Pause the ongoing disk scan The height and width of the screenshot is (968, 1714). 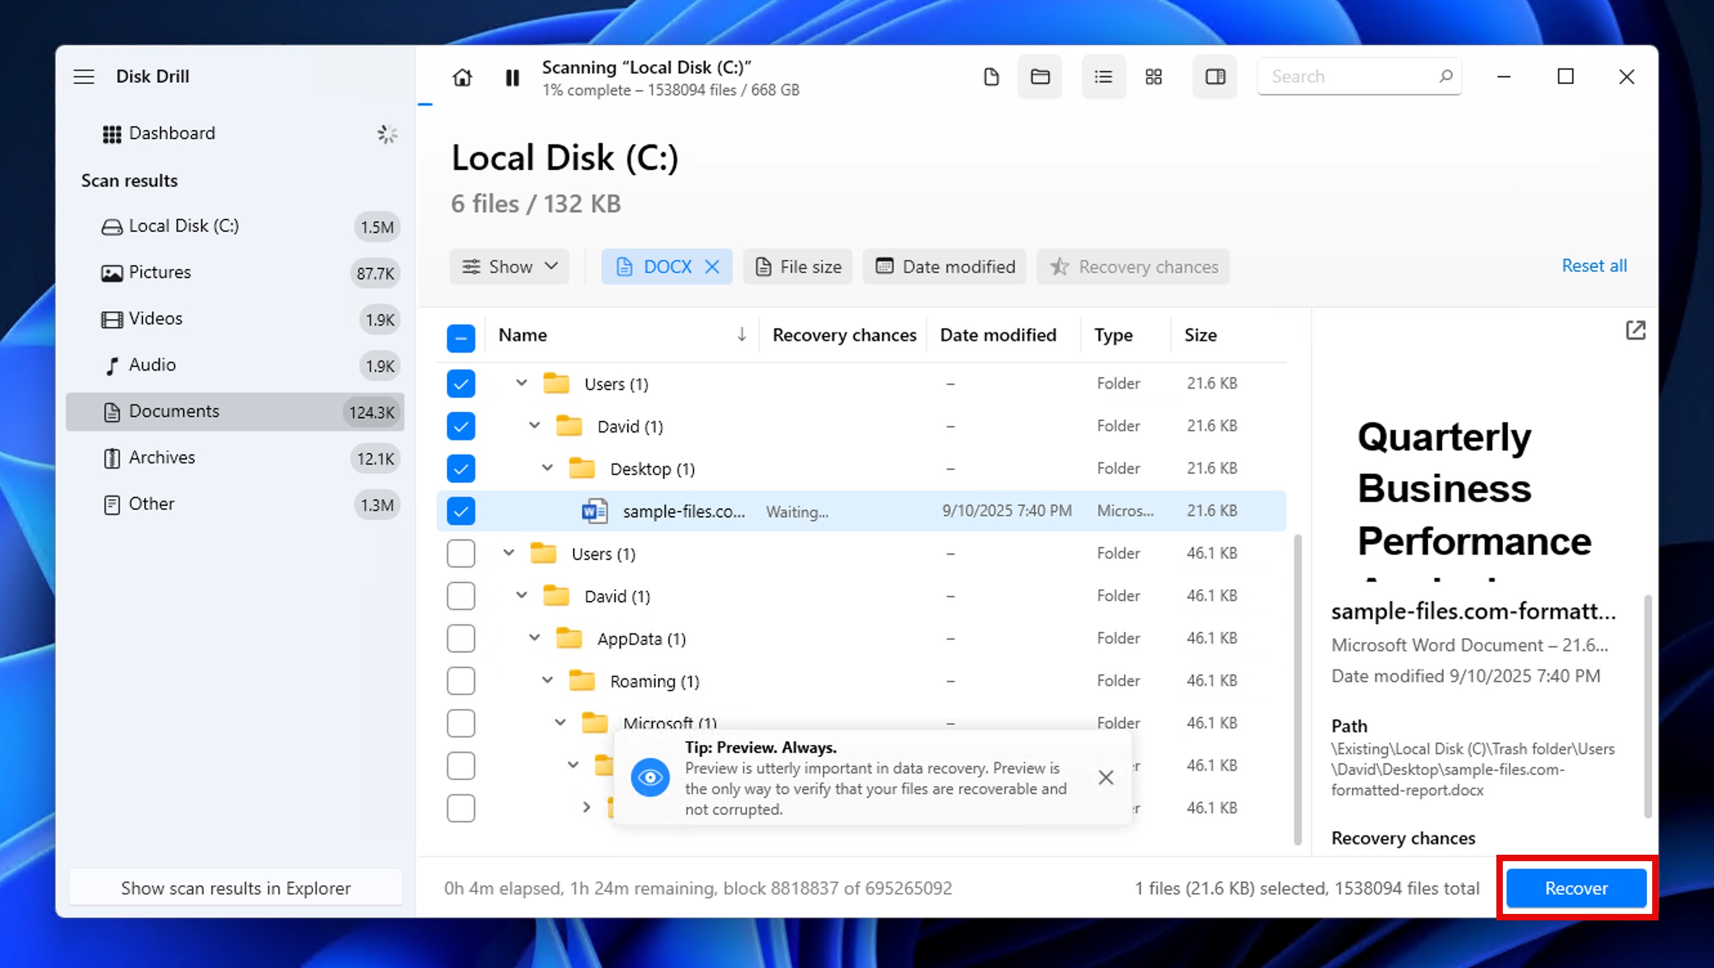[x=512, y=77]
